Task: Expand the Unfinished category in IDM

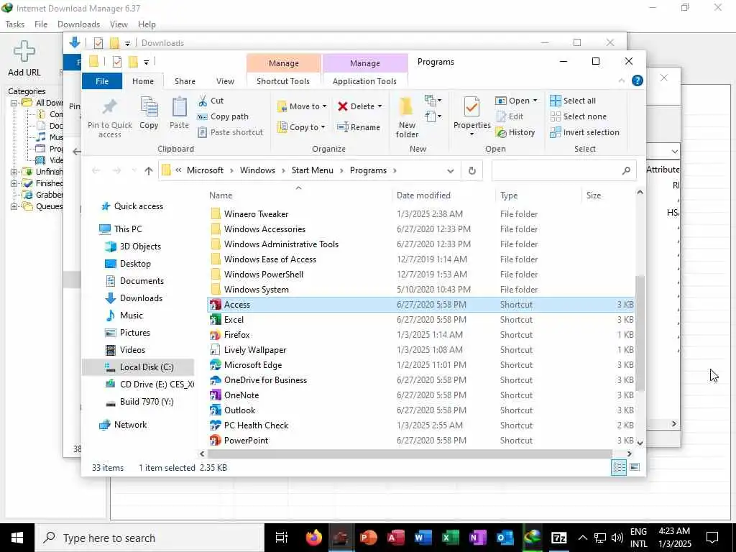Action: coord(14,172)
